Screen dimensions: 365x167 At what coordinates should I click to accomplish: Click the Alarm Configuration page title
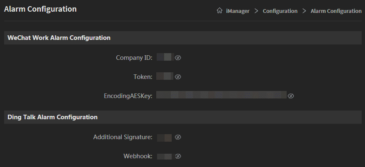pos(40,9)
